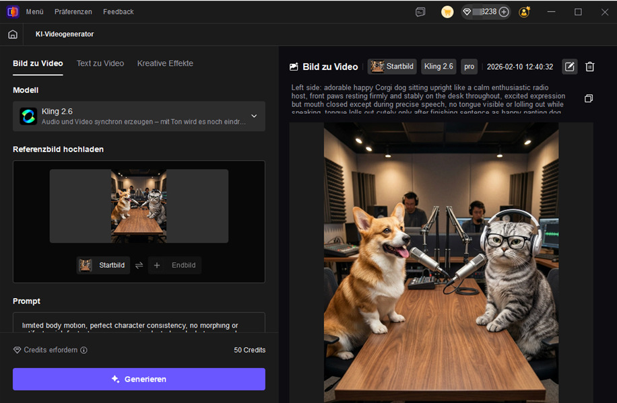
Task: Click the Kling 2.6 model logo
Action: click(28, 116)
